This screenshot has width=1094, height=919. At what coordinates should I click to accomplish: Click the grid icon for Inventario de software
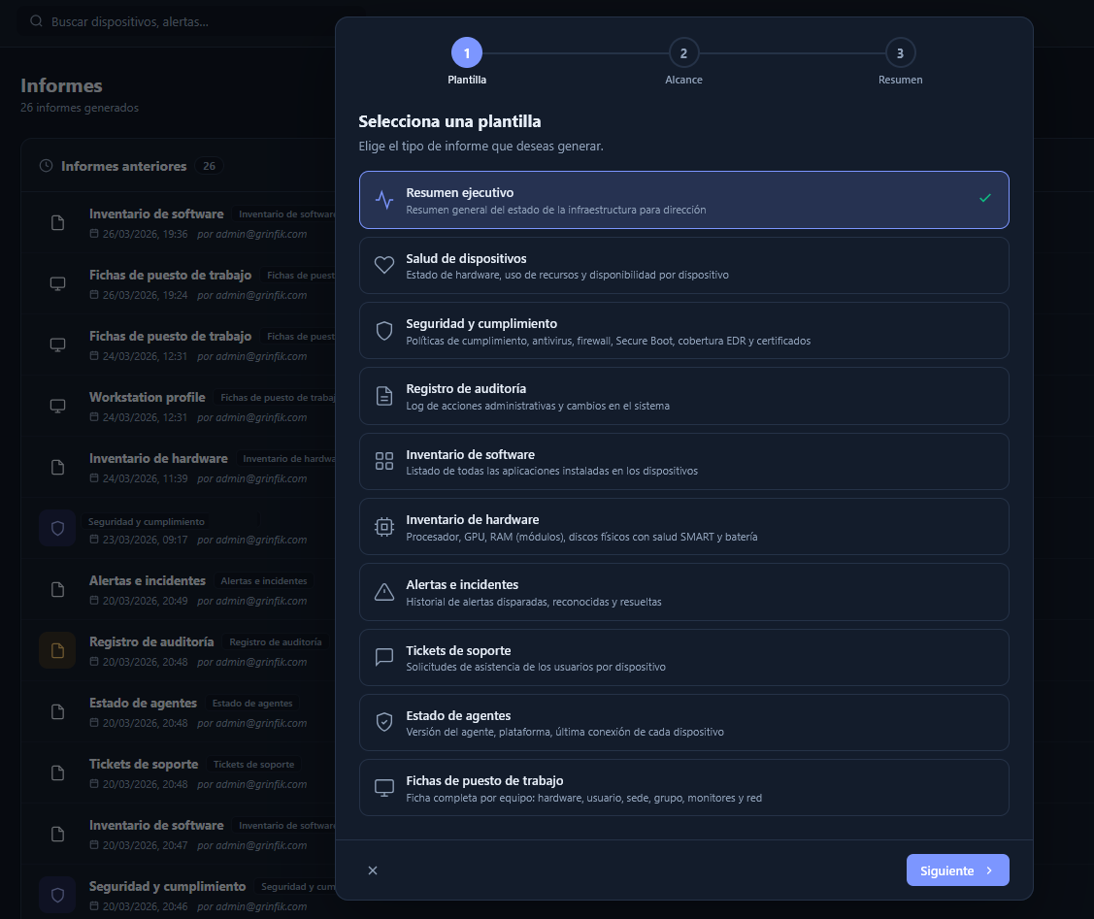(384, 462)
